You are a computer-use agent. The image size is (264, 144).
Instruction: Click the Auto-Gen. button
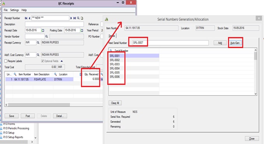tap(235, 43)
